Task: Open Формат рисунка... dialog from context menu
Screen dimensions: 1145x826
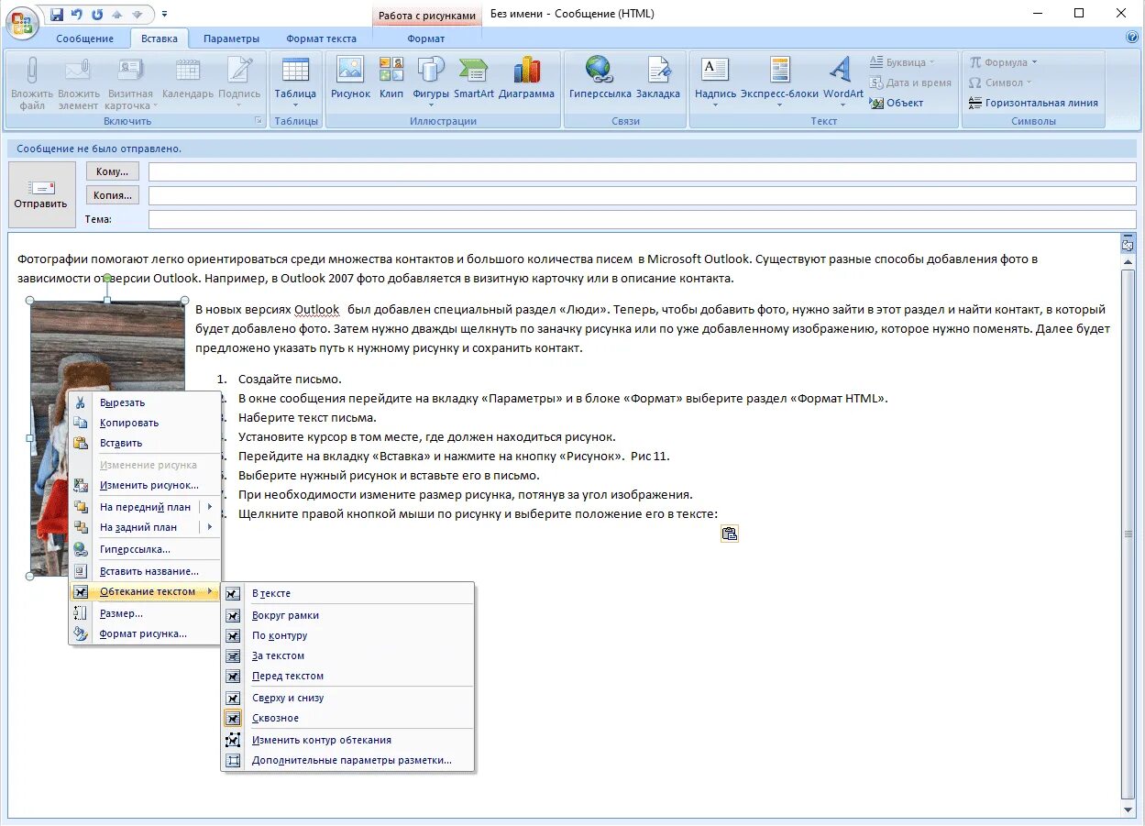Action: 146,633
